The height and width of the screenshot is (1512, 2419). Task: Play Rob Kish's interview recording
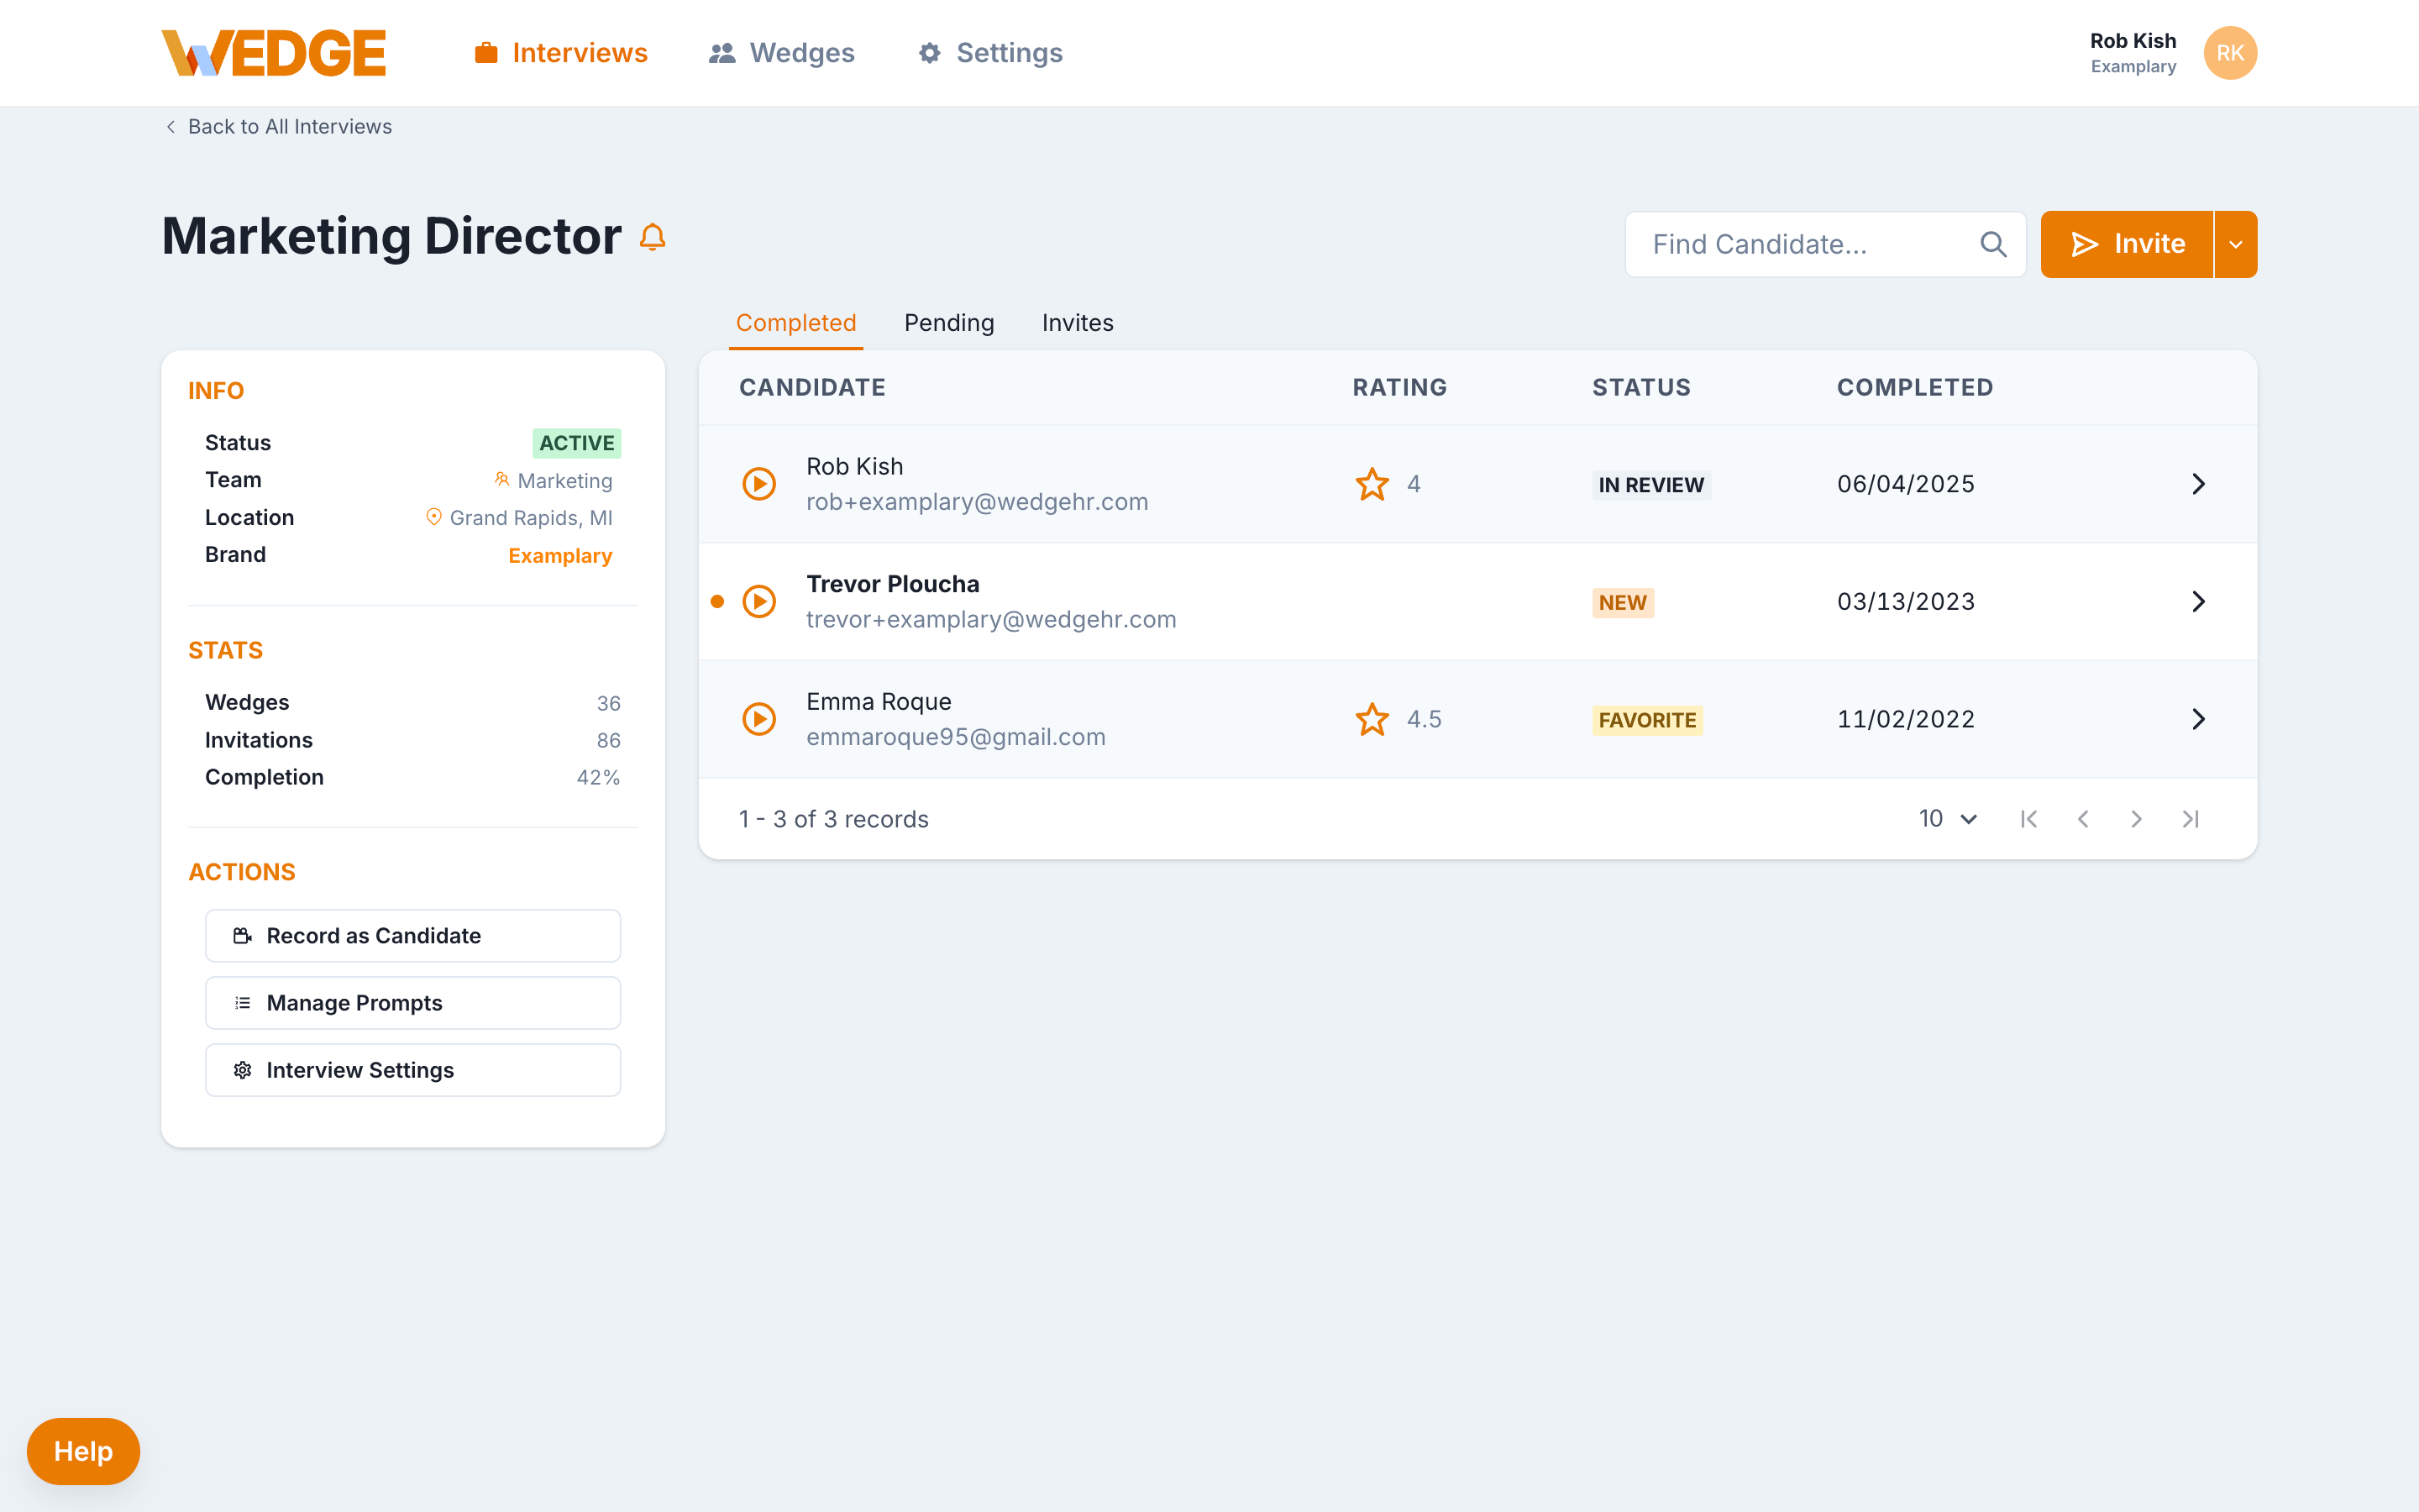point(759,483)
